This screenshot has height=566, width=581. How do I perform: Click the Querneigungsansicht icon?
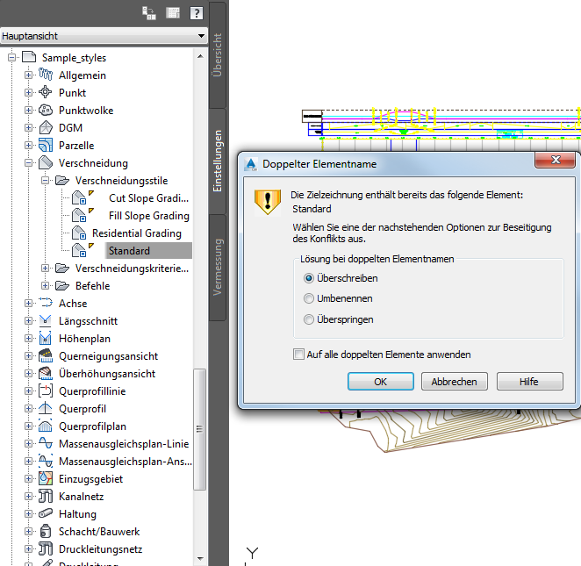[46, 355]
